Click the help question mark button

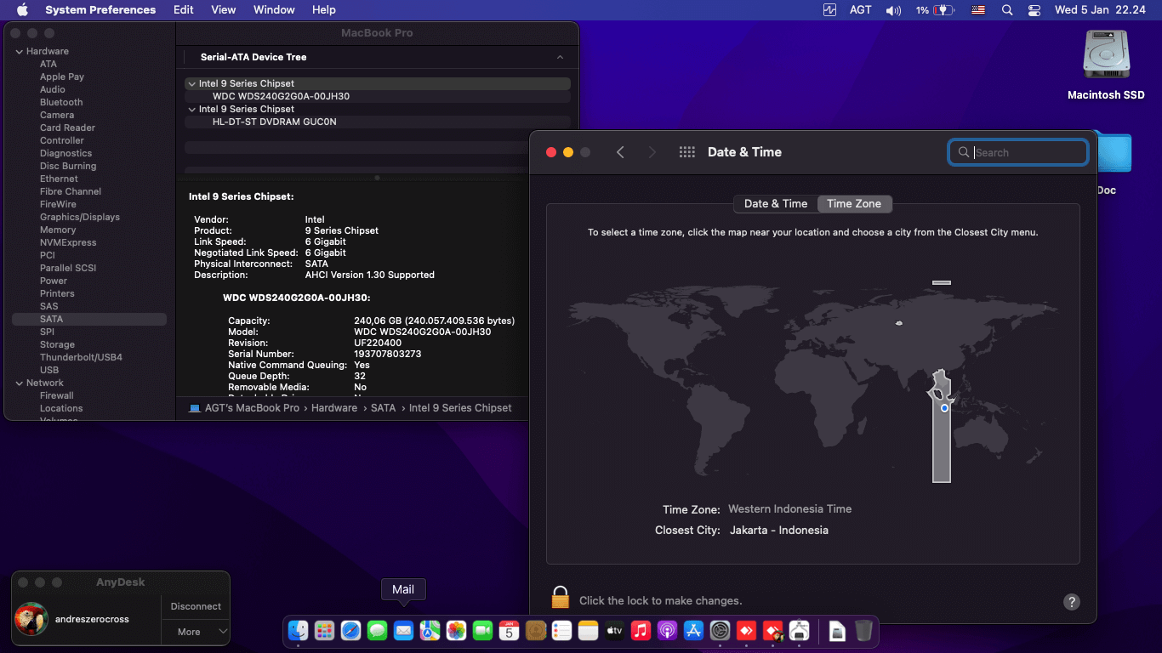pos(1072,601)
